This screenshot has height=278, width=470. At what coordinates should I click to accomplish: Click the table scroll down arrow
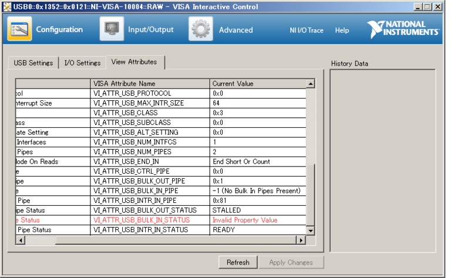pyautogui.click(x=311, y=230)
